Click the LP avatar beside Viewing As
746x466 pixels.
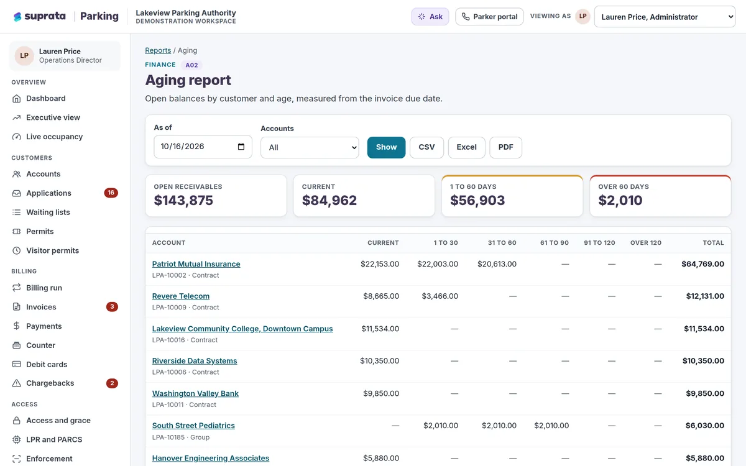[583, 16]
